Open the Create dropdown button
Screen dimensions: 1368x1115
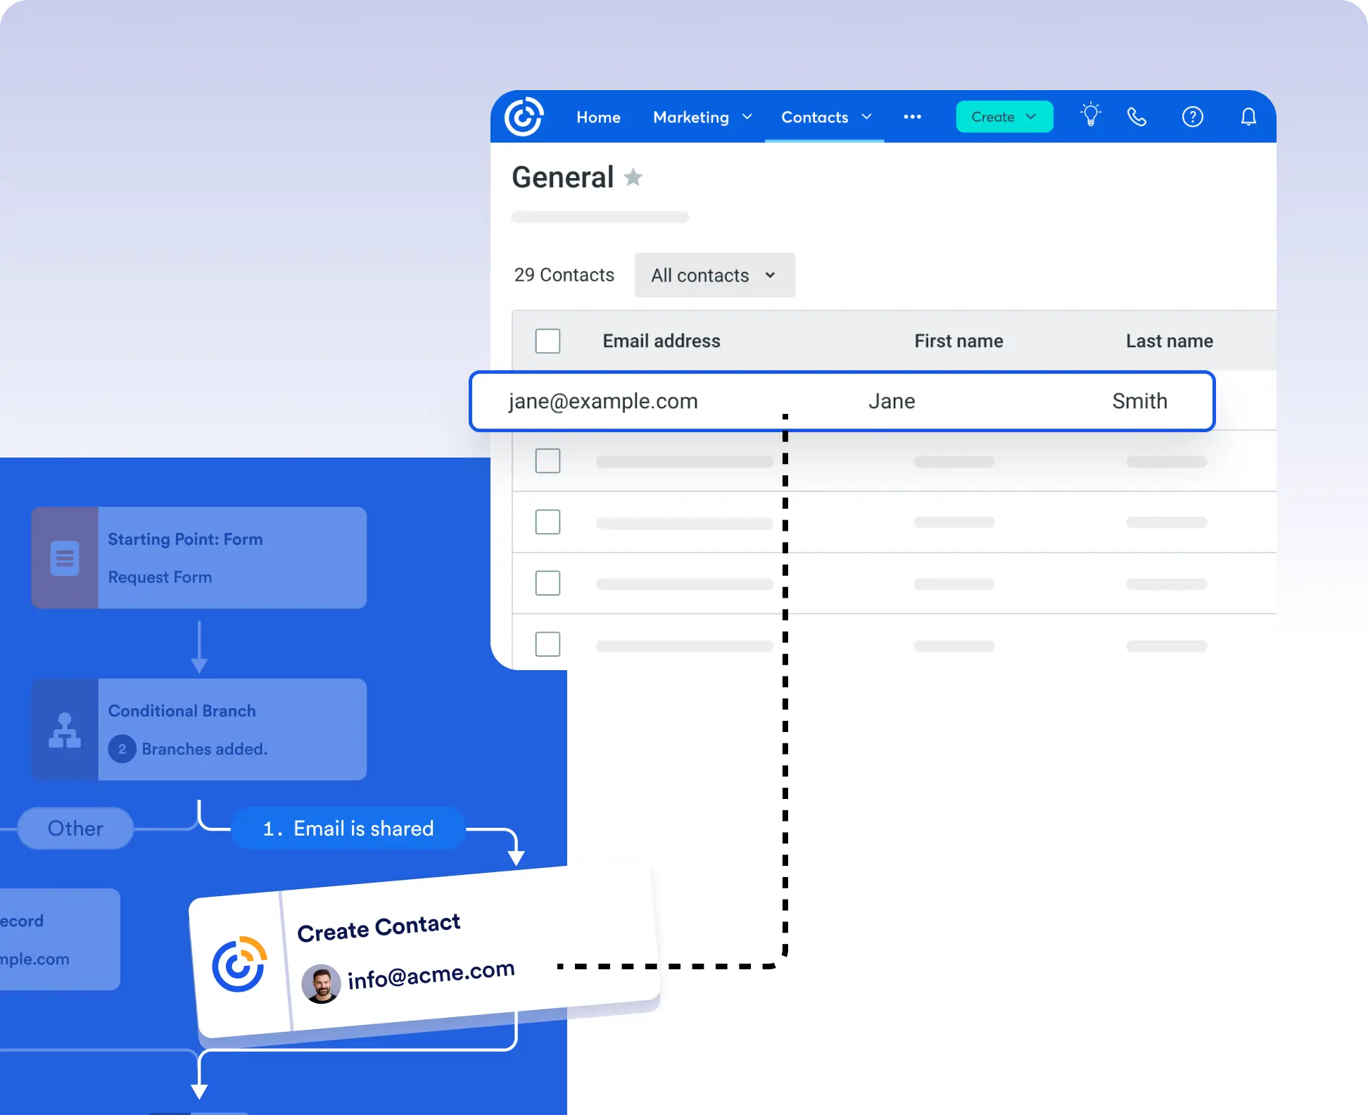[1003, 117]
